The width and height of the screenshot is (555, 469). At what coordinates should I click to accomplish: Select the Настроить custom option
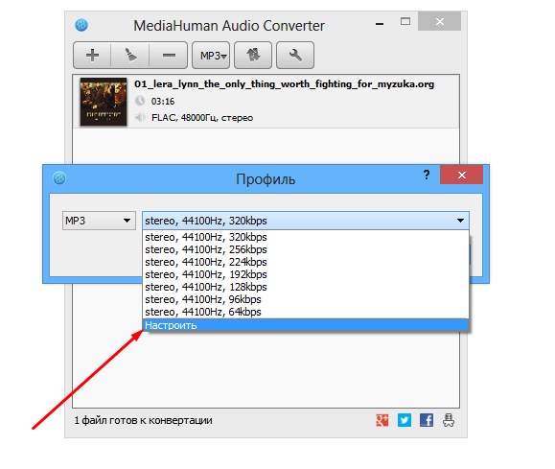pyautogui.click(x=306, y=325)
